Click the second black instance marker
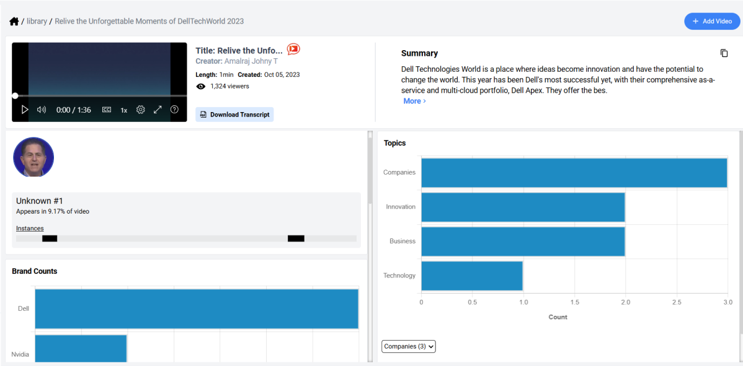 click(x=296, y=238)
